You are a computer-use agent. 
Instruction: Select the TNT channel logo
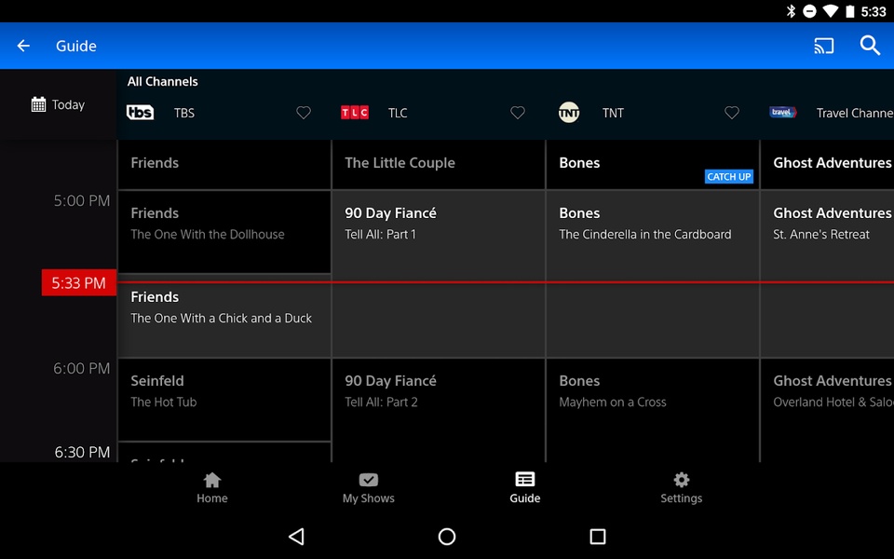[x=569, y=113]
